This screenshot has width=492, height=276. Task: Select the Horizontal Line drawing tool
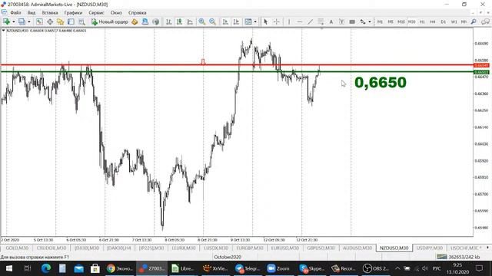point(300,21)
